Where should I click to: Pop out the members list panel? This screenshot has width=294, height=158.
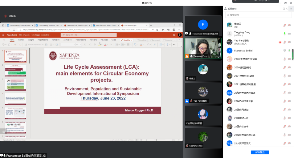point(284,9)
